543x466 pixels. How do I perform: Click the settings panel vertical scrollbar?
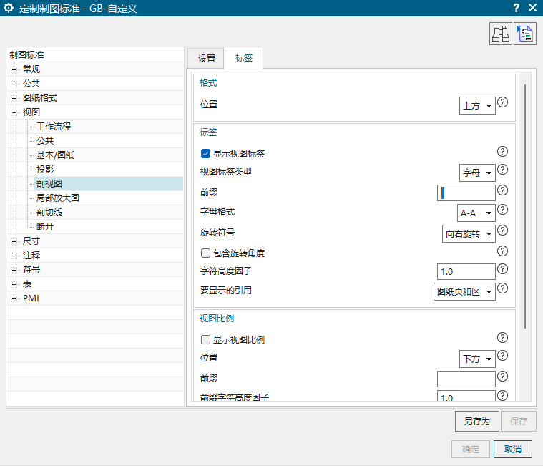525,206
